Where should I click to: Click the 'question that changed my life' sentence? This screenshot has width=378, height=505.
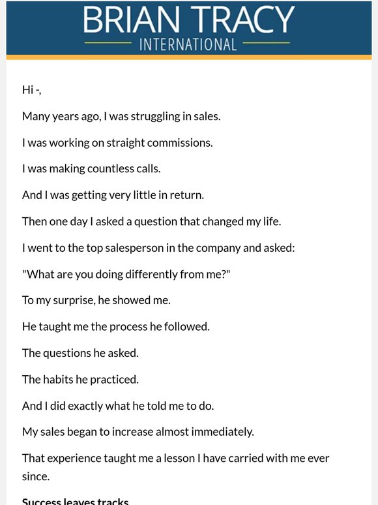pos(151,222)
